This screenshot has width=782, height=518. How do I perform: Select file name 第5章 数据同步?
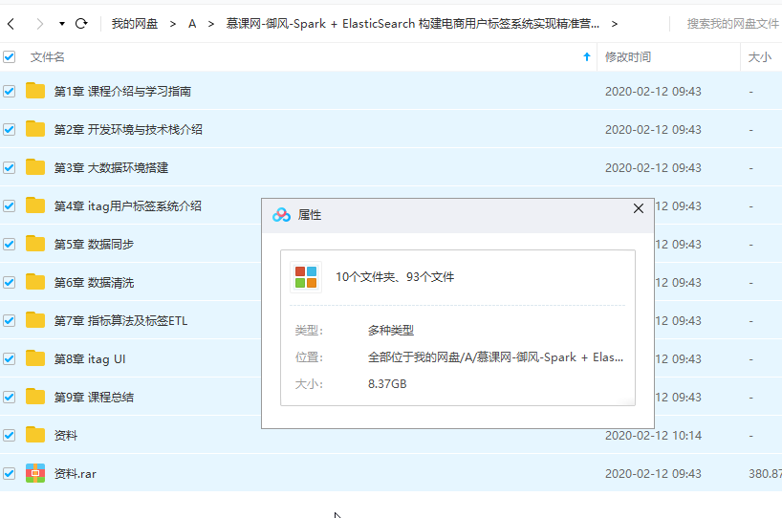coord(94,245)
